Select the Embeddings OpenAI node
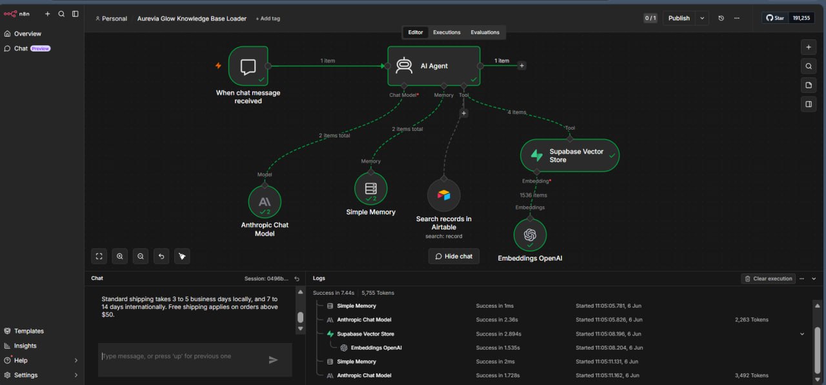This screenshot has height=385, width=826. pos(530,235)
